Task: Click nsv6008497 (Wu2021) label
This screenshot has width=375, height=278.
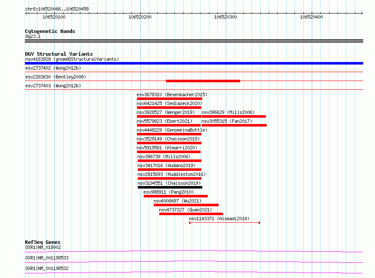Action: [177, 201]
